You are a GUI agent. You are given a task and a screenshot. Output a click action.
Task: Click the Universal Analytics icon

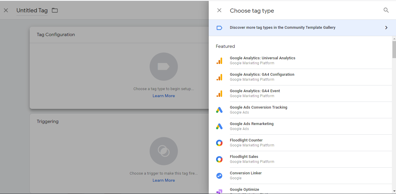click(x=219, y=60)
